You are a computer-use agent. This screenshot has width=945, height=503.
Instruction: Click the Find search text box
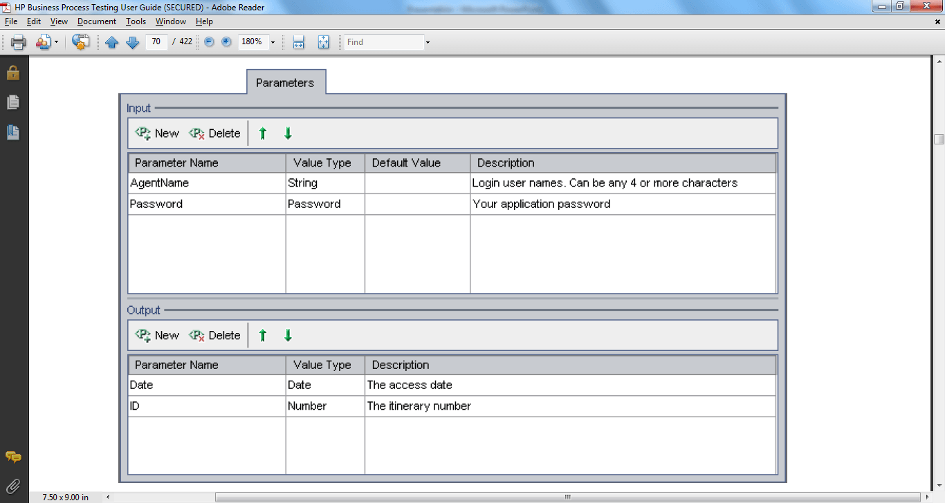(x=384, y=42)
